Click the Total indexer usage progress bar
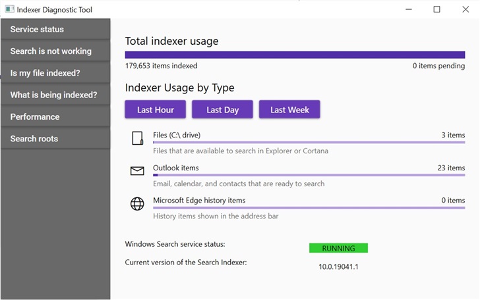Screen dimensions: 480x300 tap(295, 55)
